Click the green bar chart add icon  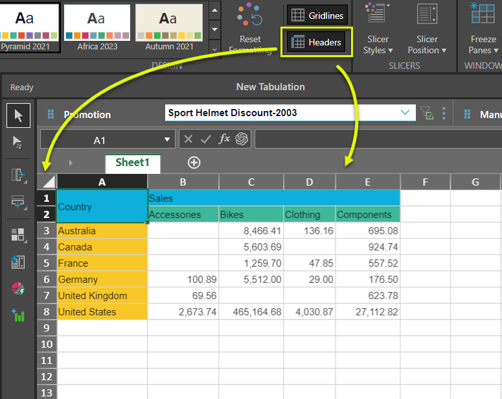18,315
